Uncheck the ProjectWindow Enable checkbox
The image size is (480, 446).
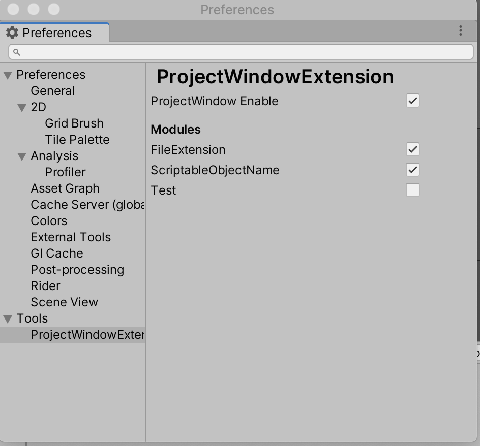(x=413, y=101)
